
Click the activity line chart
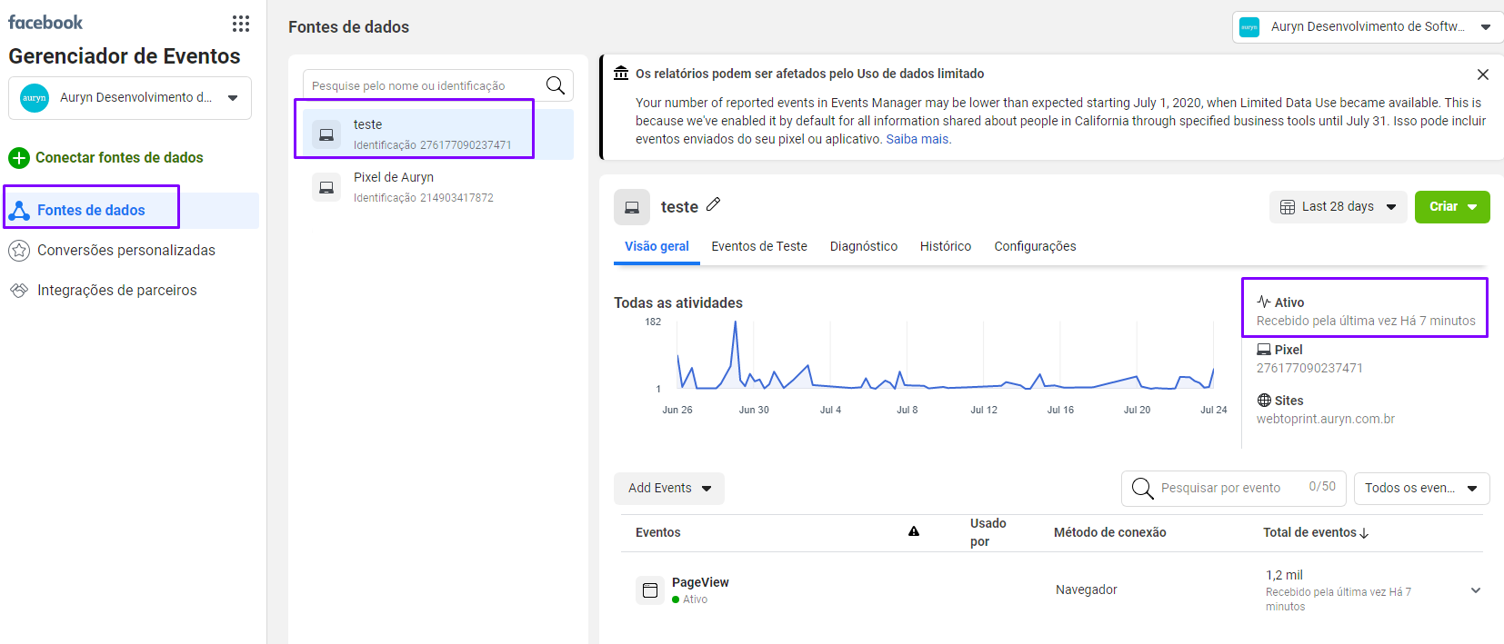(x=946, y=356)
